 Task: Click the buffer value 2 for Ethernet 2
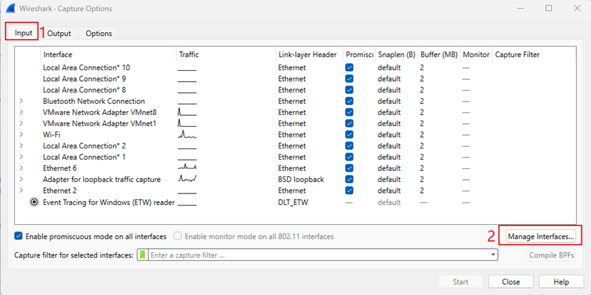pos(422,191)
